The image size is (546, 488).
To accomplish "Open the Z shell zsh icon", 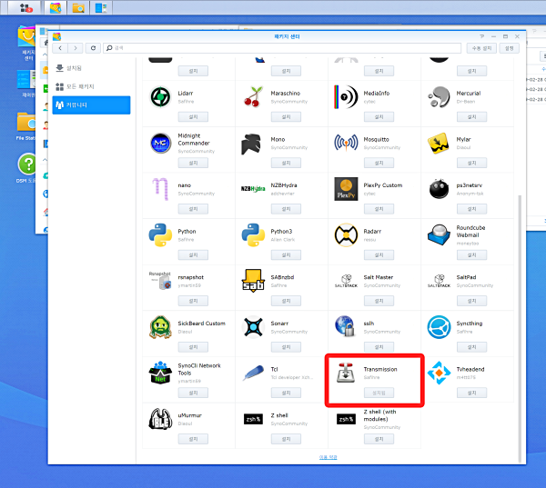I will (x=253, y=419).
